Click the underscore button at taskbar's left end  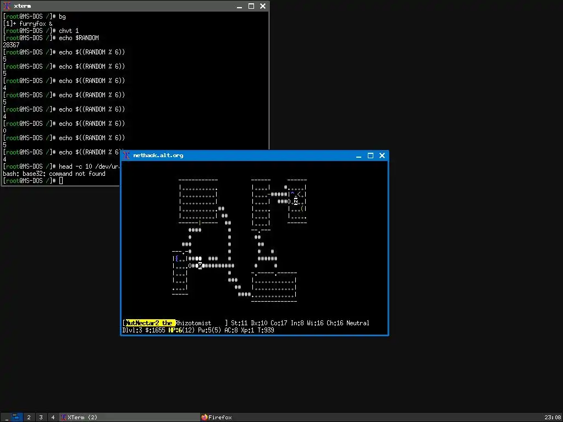(x=6, y=418)
